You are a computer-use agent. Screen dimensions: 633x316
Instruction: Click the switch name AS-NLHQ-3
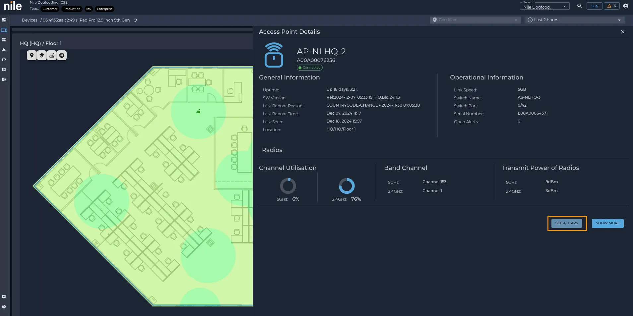(529, 97)
